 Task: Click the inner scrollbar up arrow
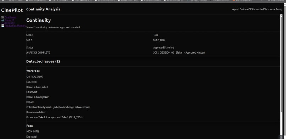(x=281, y=15)
